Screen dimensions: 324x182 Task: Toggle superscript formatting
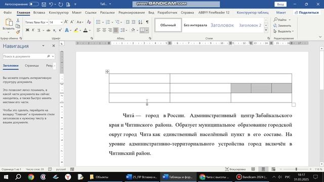point(60,30)
